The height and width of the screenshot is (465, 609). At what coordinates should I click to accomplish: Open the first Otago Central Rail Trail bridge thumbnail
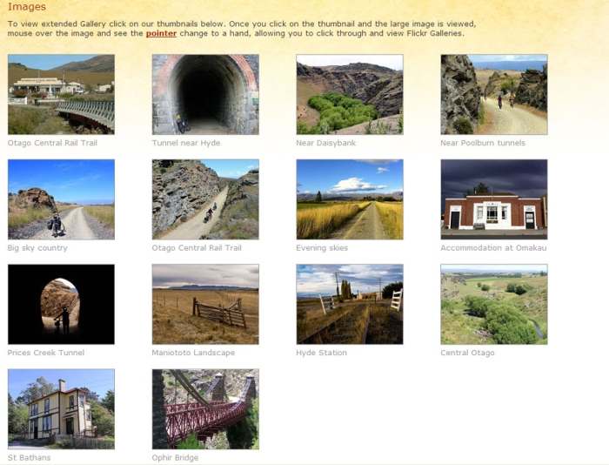(x=61, y=94)
